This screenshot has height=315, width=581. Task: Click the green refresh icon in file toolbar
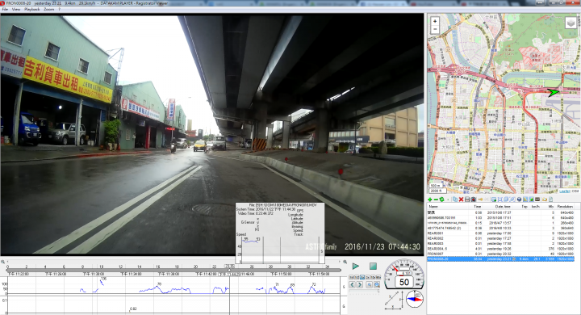click(x=441, y=199)
